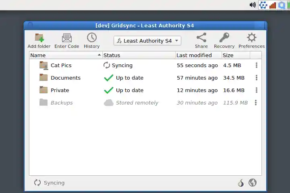Click the globe icon in status bar
This screenshot has height=193, width=290.
coord(253,183)
